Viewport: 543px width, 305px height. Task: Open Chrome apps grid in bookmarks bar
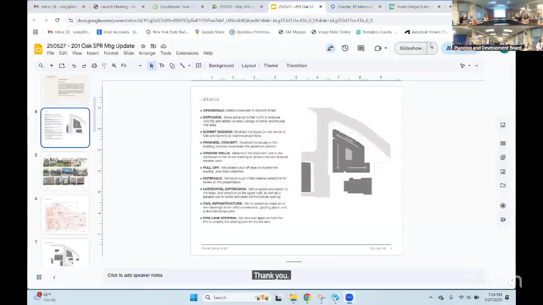tap(36, 32)
